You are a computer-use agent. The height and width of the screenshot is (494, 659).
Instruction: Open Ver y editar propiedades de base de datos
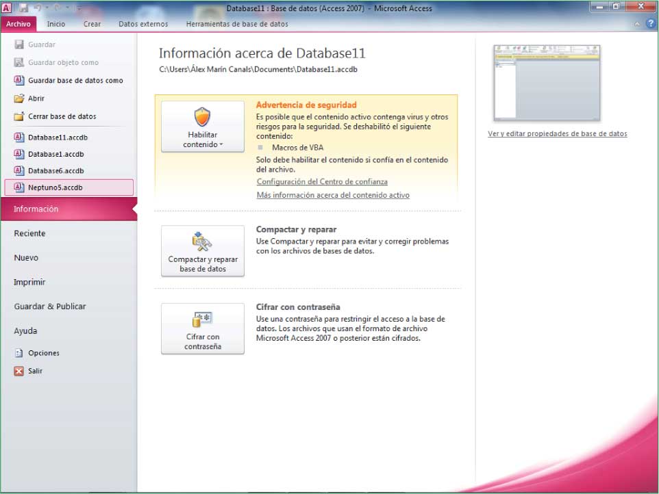(558, 134)
